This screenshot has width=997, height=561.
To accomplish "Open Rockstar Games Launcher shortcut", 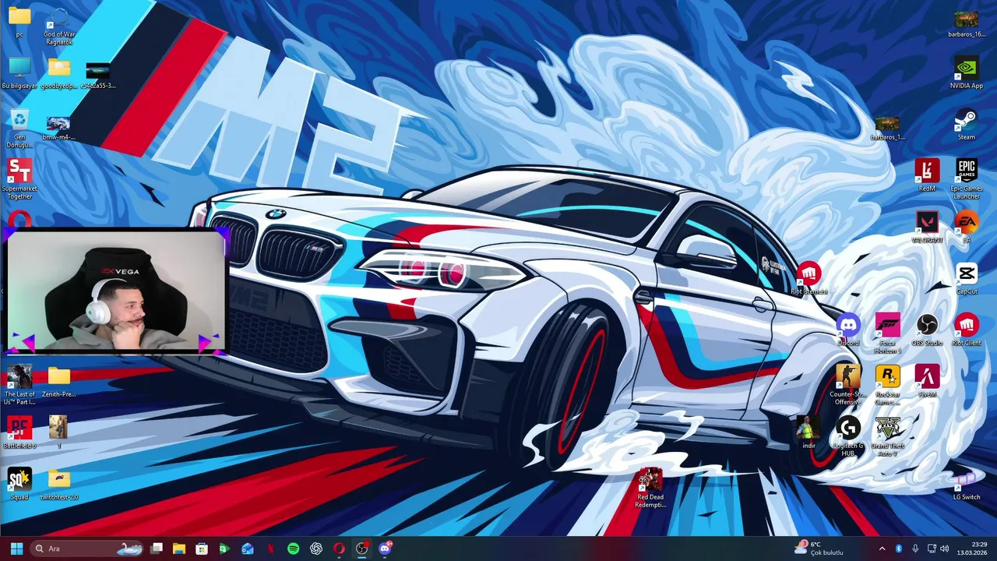I will 888,385.
